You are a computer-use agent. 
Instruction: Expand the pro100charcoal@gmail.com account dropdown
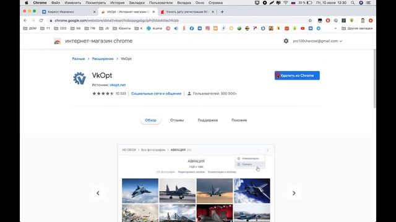point(317,41)
